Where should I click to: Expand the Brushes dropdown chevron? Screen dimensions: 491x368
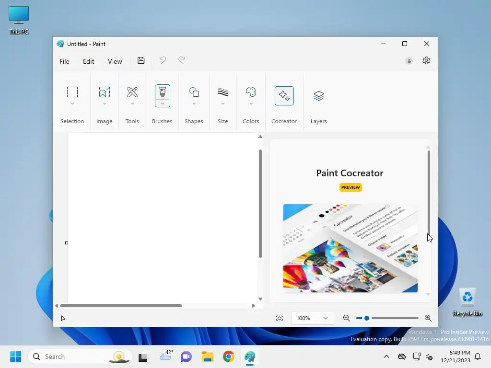pyautogui.click(x=162, y=103)
